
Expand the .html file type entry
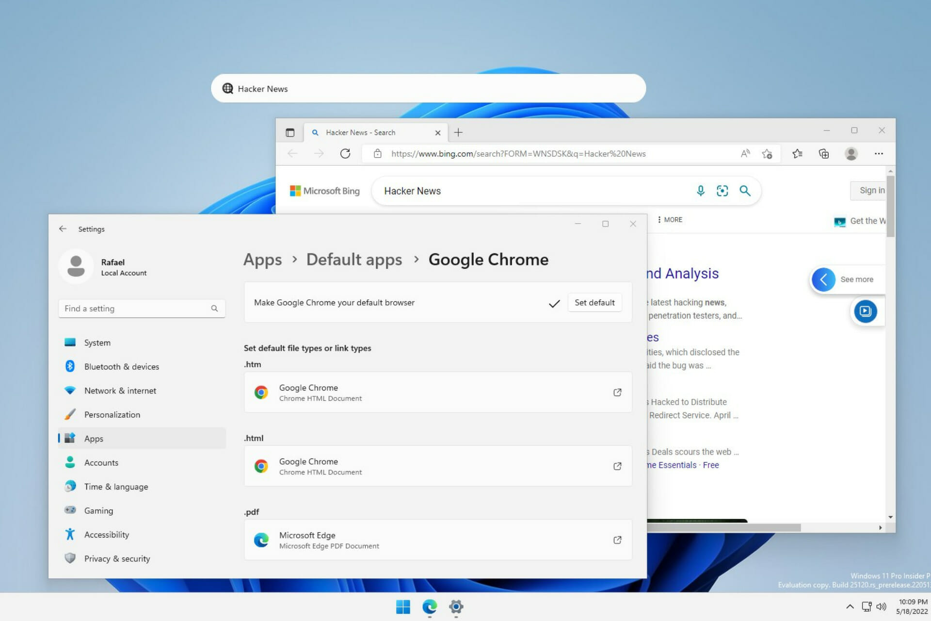[616, 466]
